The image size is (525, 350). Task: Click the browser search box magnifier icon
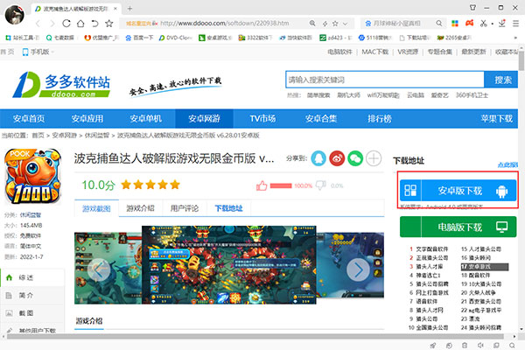(438, 23)
